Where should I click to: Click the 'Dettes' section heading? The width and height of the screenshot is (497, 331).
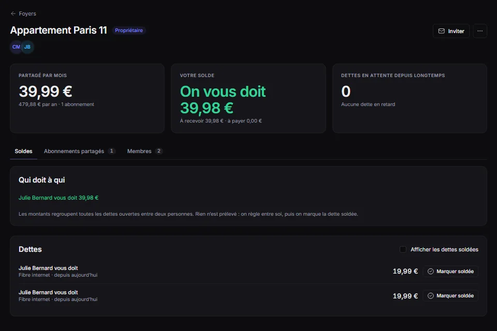(x=30, y=249)
